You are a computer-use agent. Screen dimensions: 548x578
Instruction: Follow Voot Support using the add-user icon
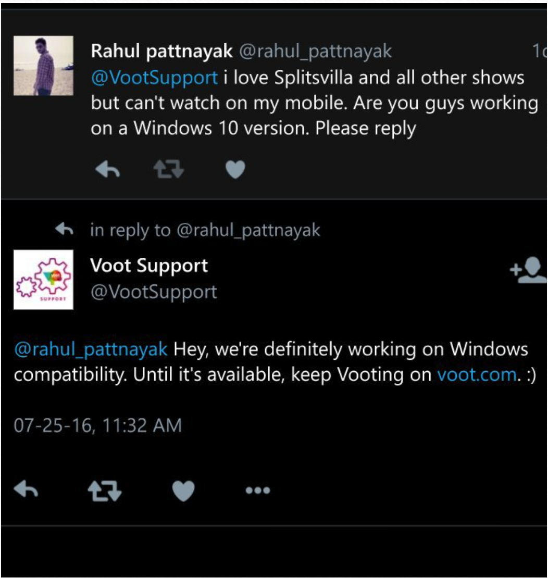click(528, 270)
